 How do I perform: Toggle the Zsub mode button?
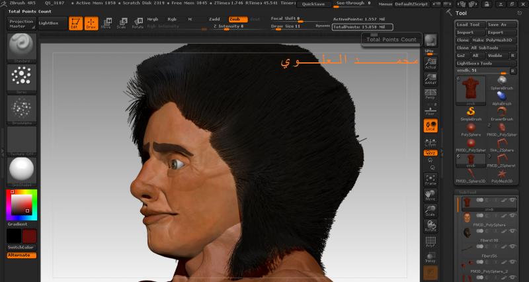(238, 19)
